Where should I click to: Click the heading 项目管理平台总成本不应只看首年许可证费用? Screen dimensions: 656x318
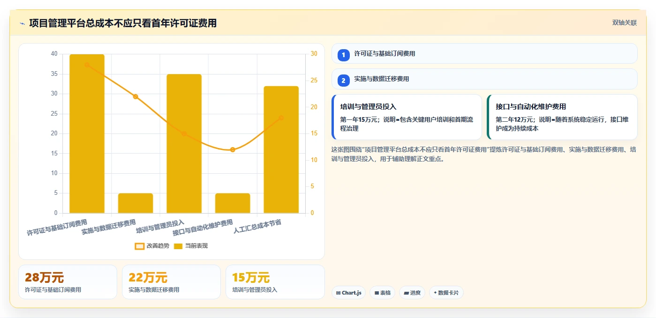point(123,23)
